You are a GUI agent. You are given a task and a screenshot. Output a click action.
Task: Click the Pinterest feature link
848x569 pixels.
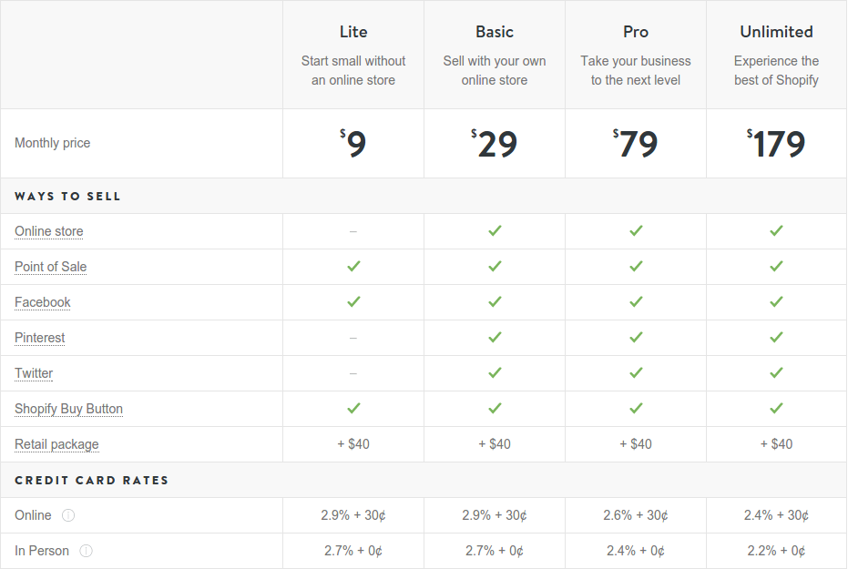[39, 338]
